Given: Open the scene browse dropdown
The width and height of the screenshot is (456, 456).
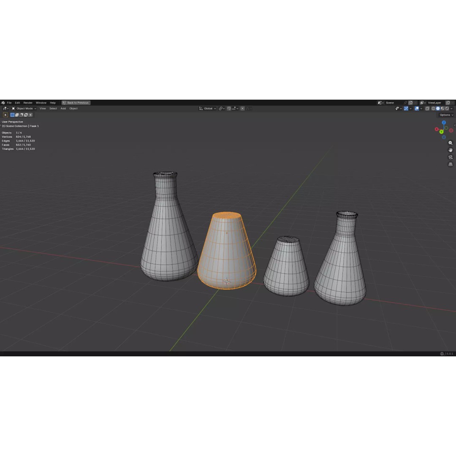Looking at the screenshot, I should tap(380, 103).
